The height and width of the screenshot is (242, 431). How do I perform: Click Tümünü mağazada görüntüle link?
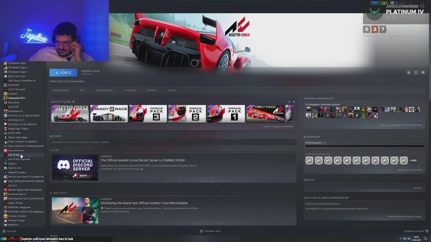(x=278, y=126)
